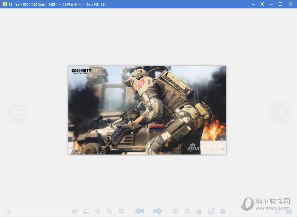Screen dimensions: 297x217
Task: Click the large right arrow overlay
Action: coord(279,113)
